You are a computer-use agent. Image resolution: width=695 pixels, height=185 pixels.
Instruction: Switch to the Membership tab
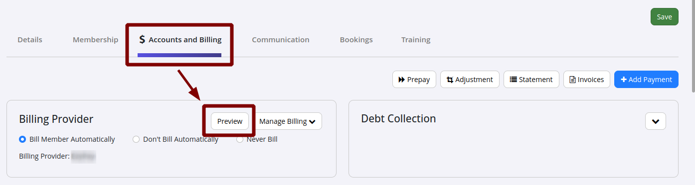tap(96, 40)
